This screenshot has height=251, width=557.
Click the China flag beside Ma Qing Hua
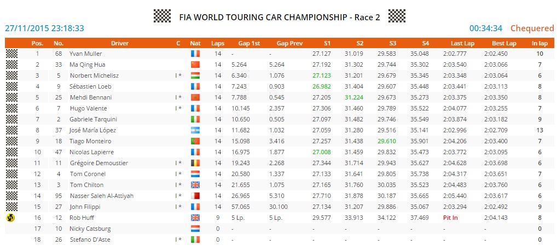coord(195,65)
